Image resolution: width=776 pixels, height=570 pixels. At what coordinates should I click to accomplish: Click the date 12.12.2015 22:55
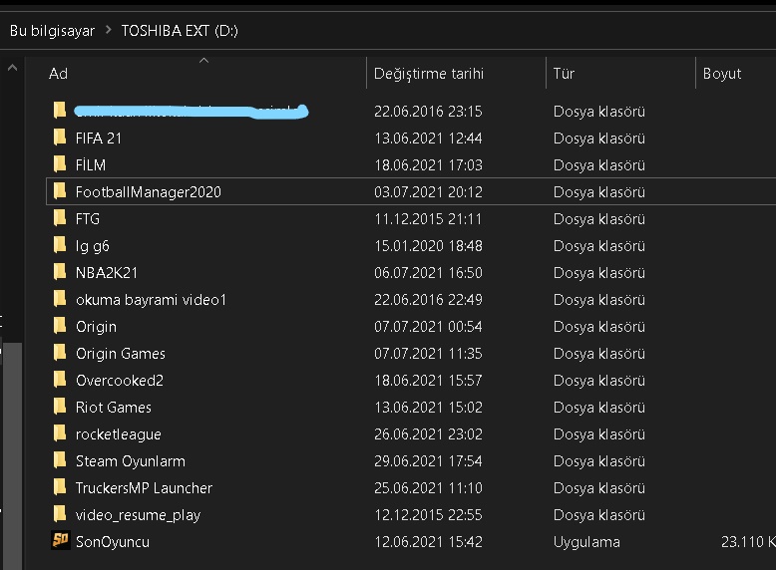click(x=428, y=515)
